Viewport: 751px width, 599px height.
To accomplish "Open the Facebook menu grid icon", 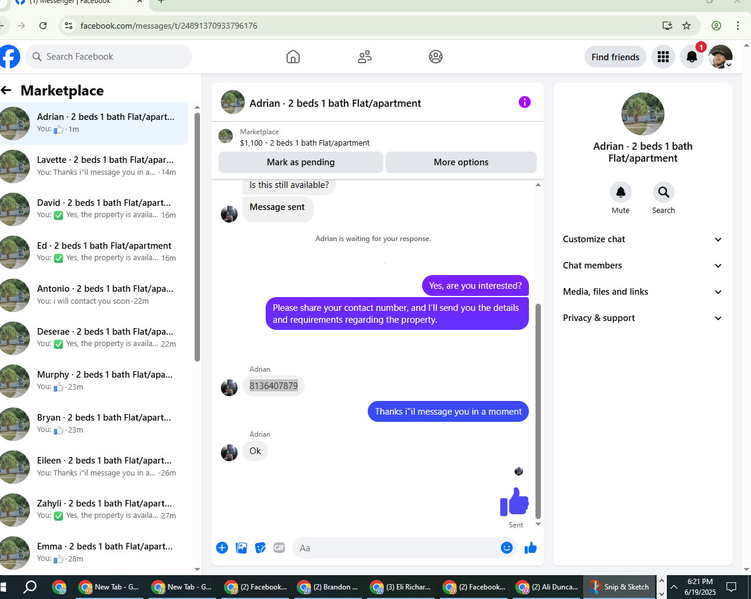I will pos(663,57).
